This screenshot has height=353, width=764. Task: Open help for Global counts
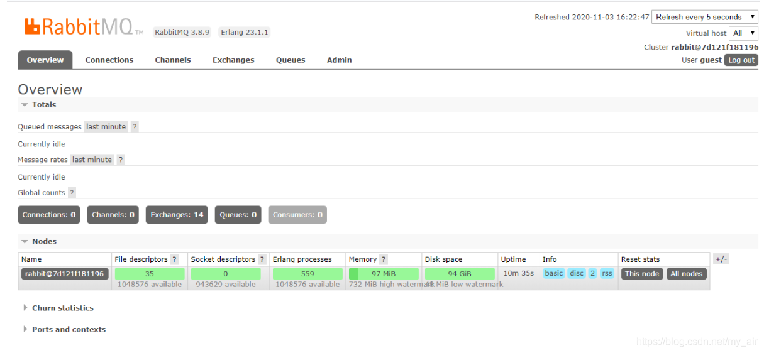pyautogui.click(x=72, y=193)
